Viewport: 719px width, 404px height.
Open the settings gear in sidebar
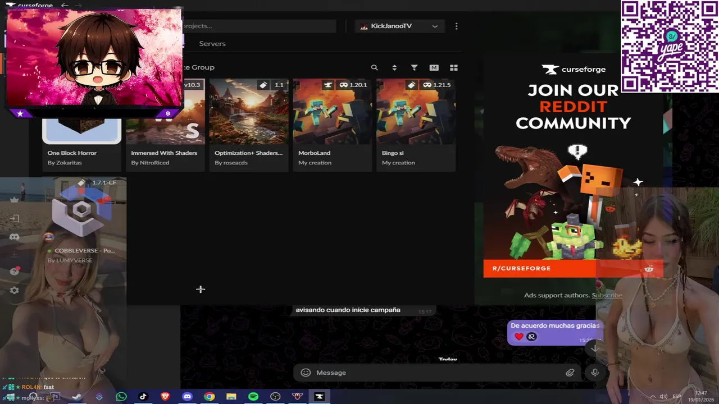15,290
